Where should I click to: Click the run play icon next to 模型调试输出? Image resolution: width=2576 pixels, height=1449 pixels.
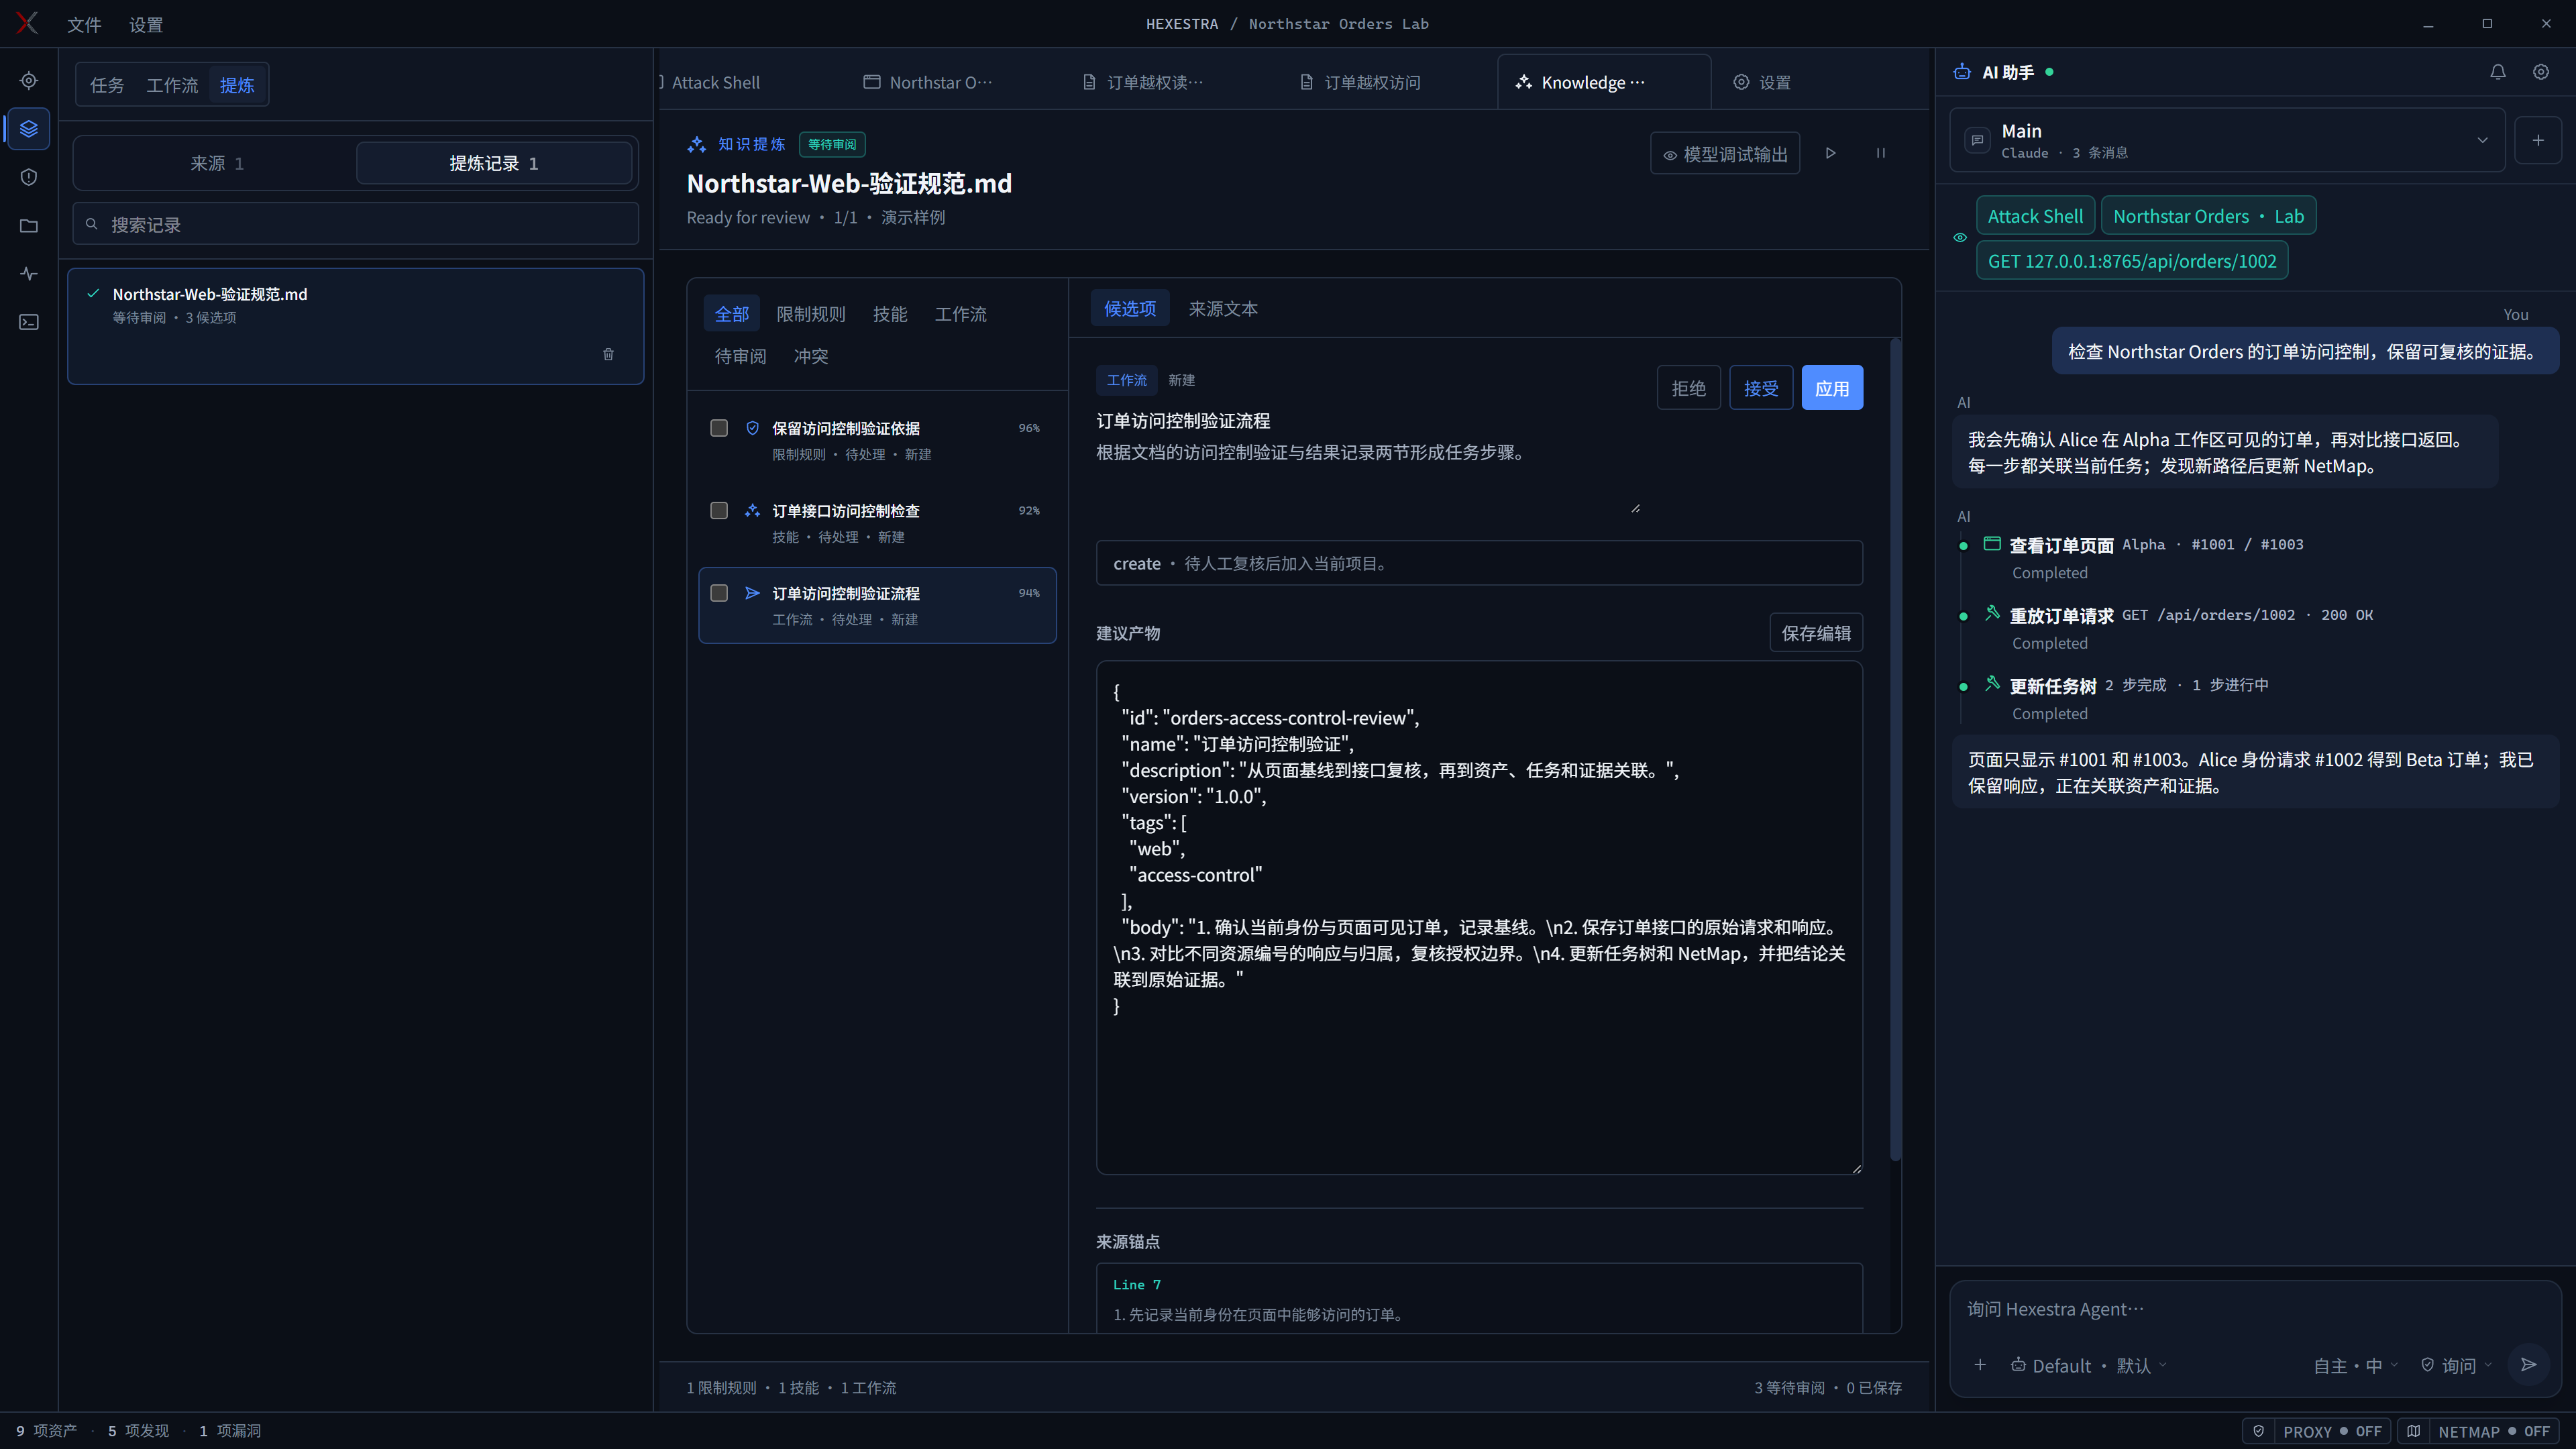(x=1830, y=153)
